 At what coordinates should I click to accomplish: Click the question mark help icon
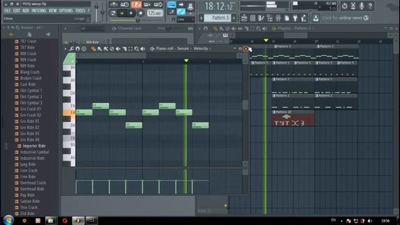click(370, 6)
